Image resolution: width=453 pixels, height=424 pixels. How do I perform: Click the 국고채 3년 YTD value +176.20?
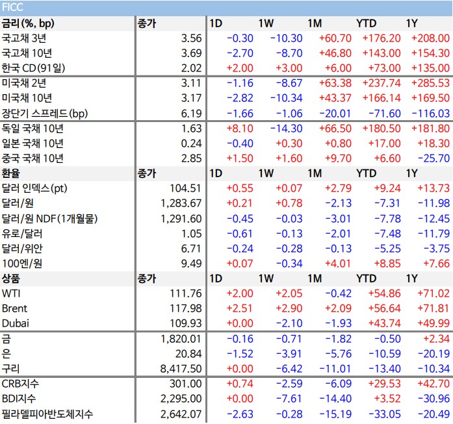click(382, 38)
